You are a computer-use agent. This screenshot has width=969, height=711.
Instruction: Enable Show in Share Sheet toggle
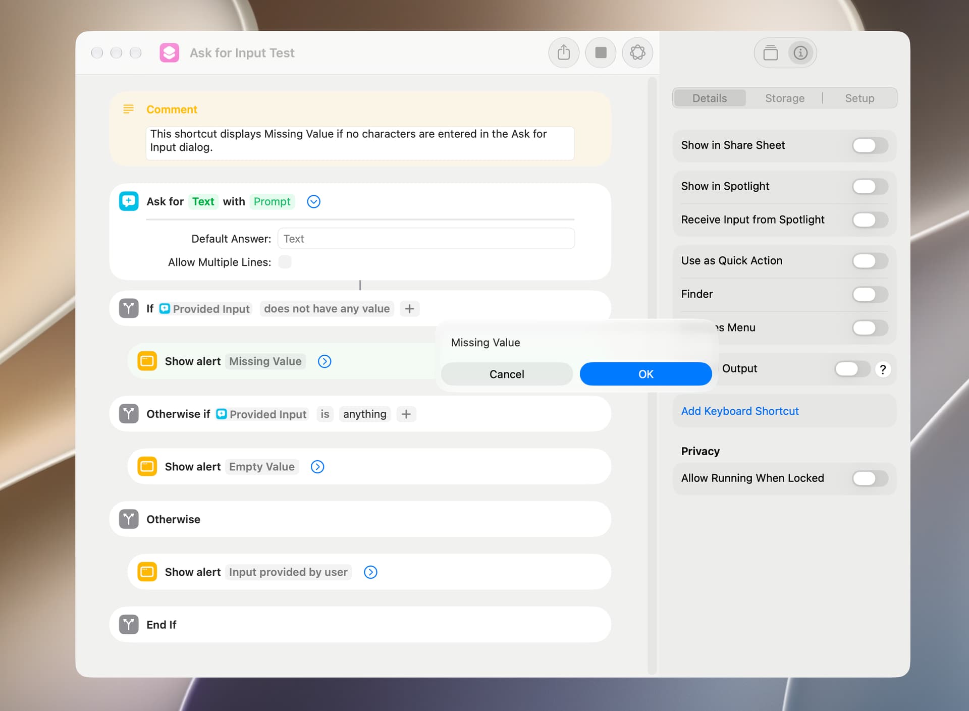[x=870, y=145]
